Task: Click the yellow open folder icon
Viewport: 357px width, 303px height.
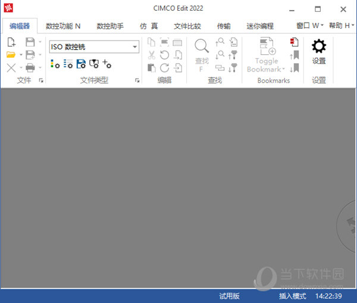Action: (x=11, y=55)
